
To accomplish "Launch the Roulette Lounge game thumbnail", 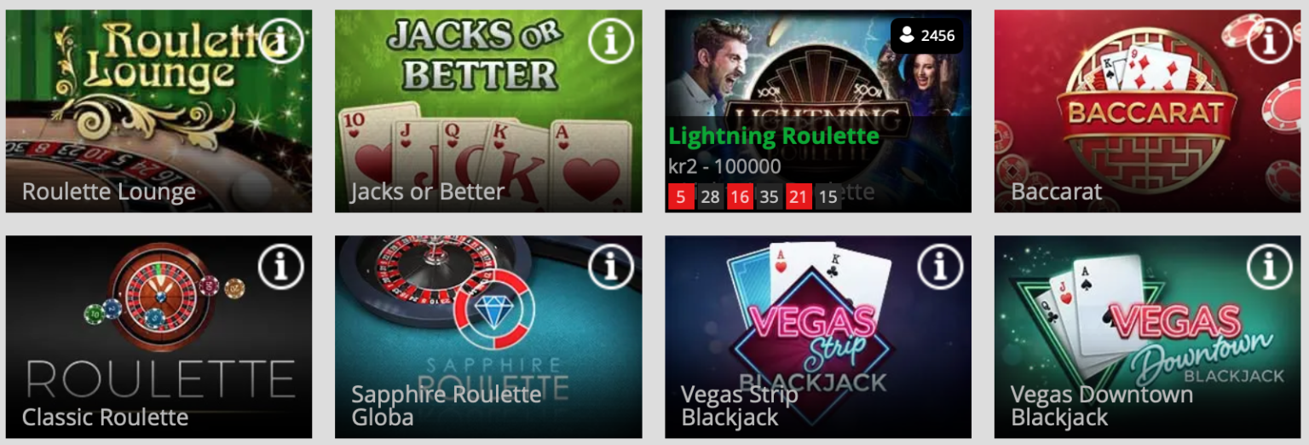I will click(159, 111).
